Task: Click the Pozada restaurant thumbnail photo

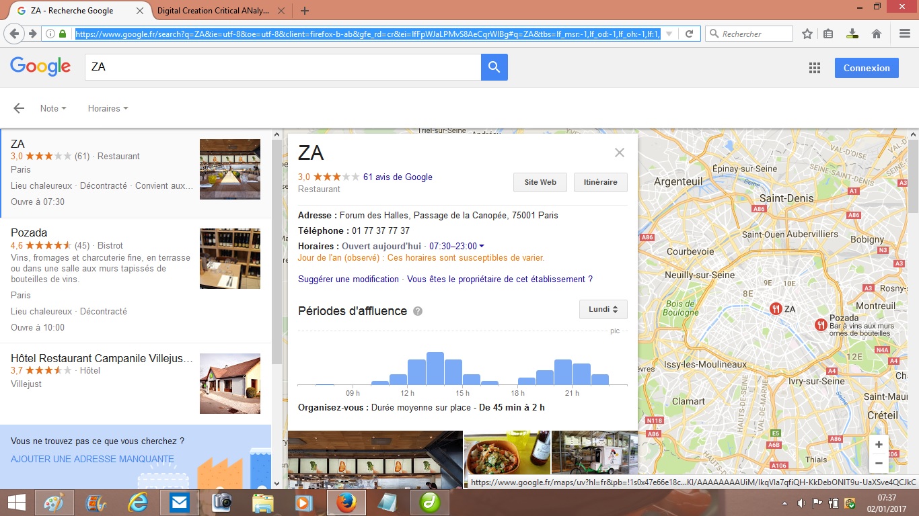Action: point(230,259)
